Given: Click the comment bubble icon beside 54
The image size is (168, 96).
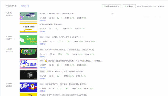Looking at the screenshot, I should 58,18.
